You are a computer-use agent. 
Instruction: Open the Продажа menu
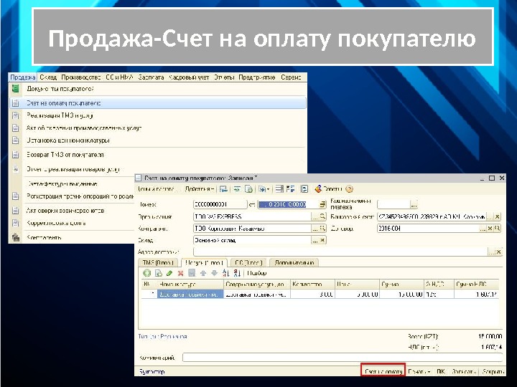click(23, 77)
